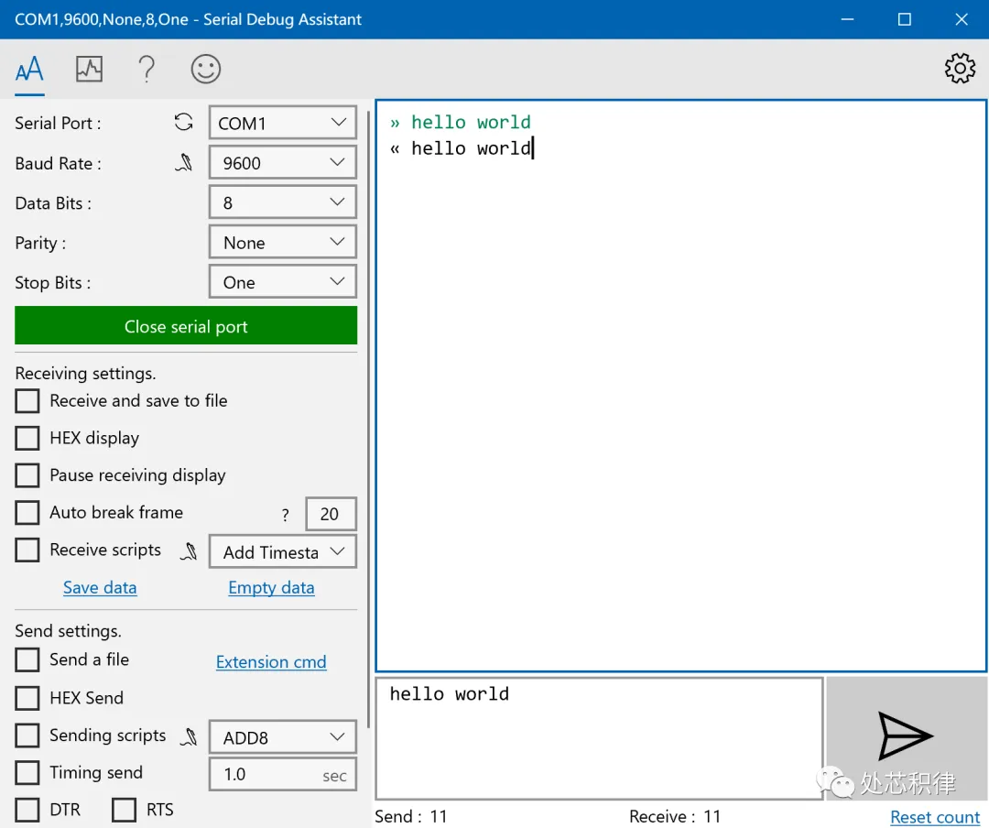Image resolution: width=989 pixels, height=828 pixels.
Task: Click the help question mark icon
Action: pos(147,69)
